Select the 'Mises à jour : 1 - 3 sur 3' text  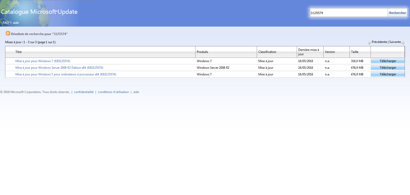(x=30, y=42)
